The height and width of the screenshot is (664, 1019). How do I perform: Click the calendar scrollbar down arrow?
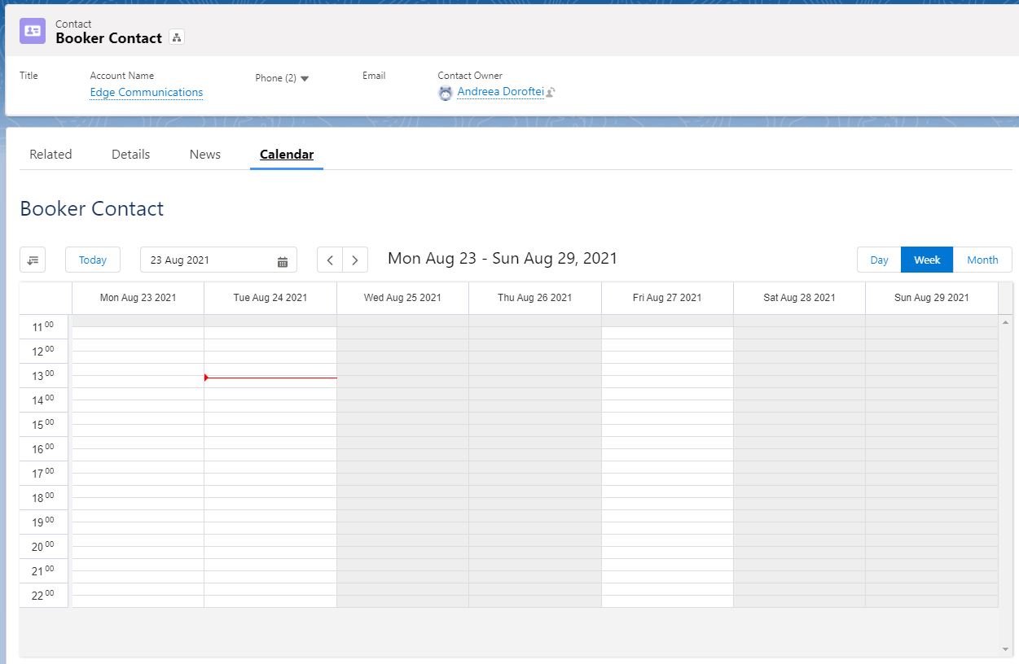pyautogui.click(x=1005, y=649)
